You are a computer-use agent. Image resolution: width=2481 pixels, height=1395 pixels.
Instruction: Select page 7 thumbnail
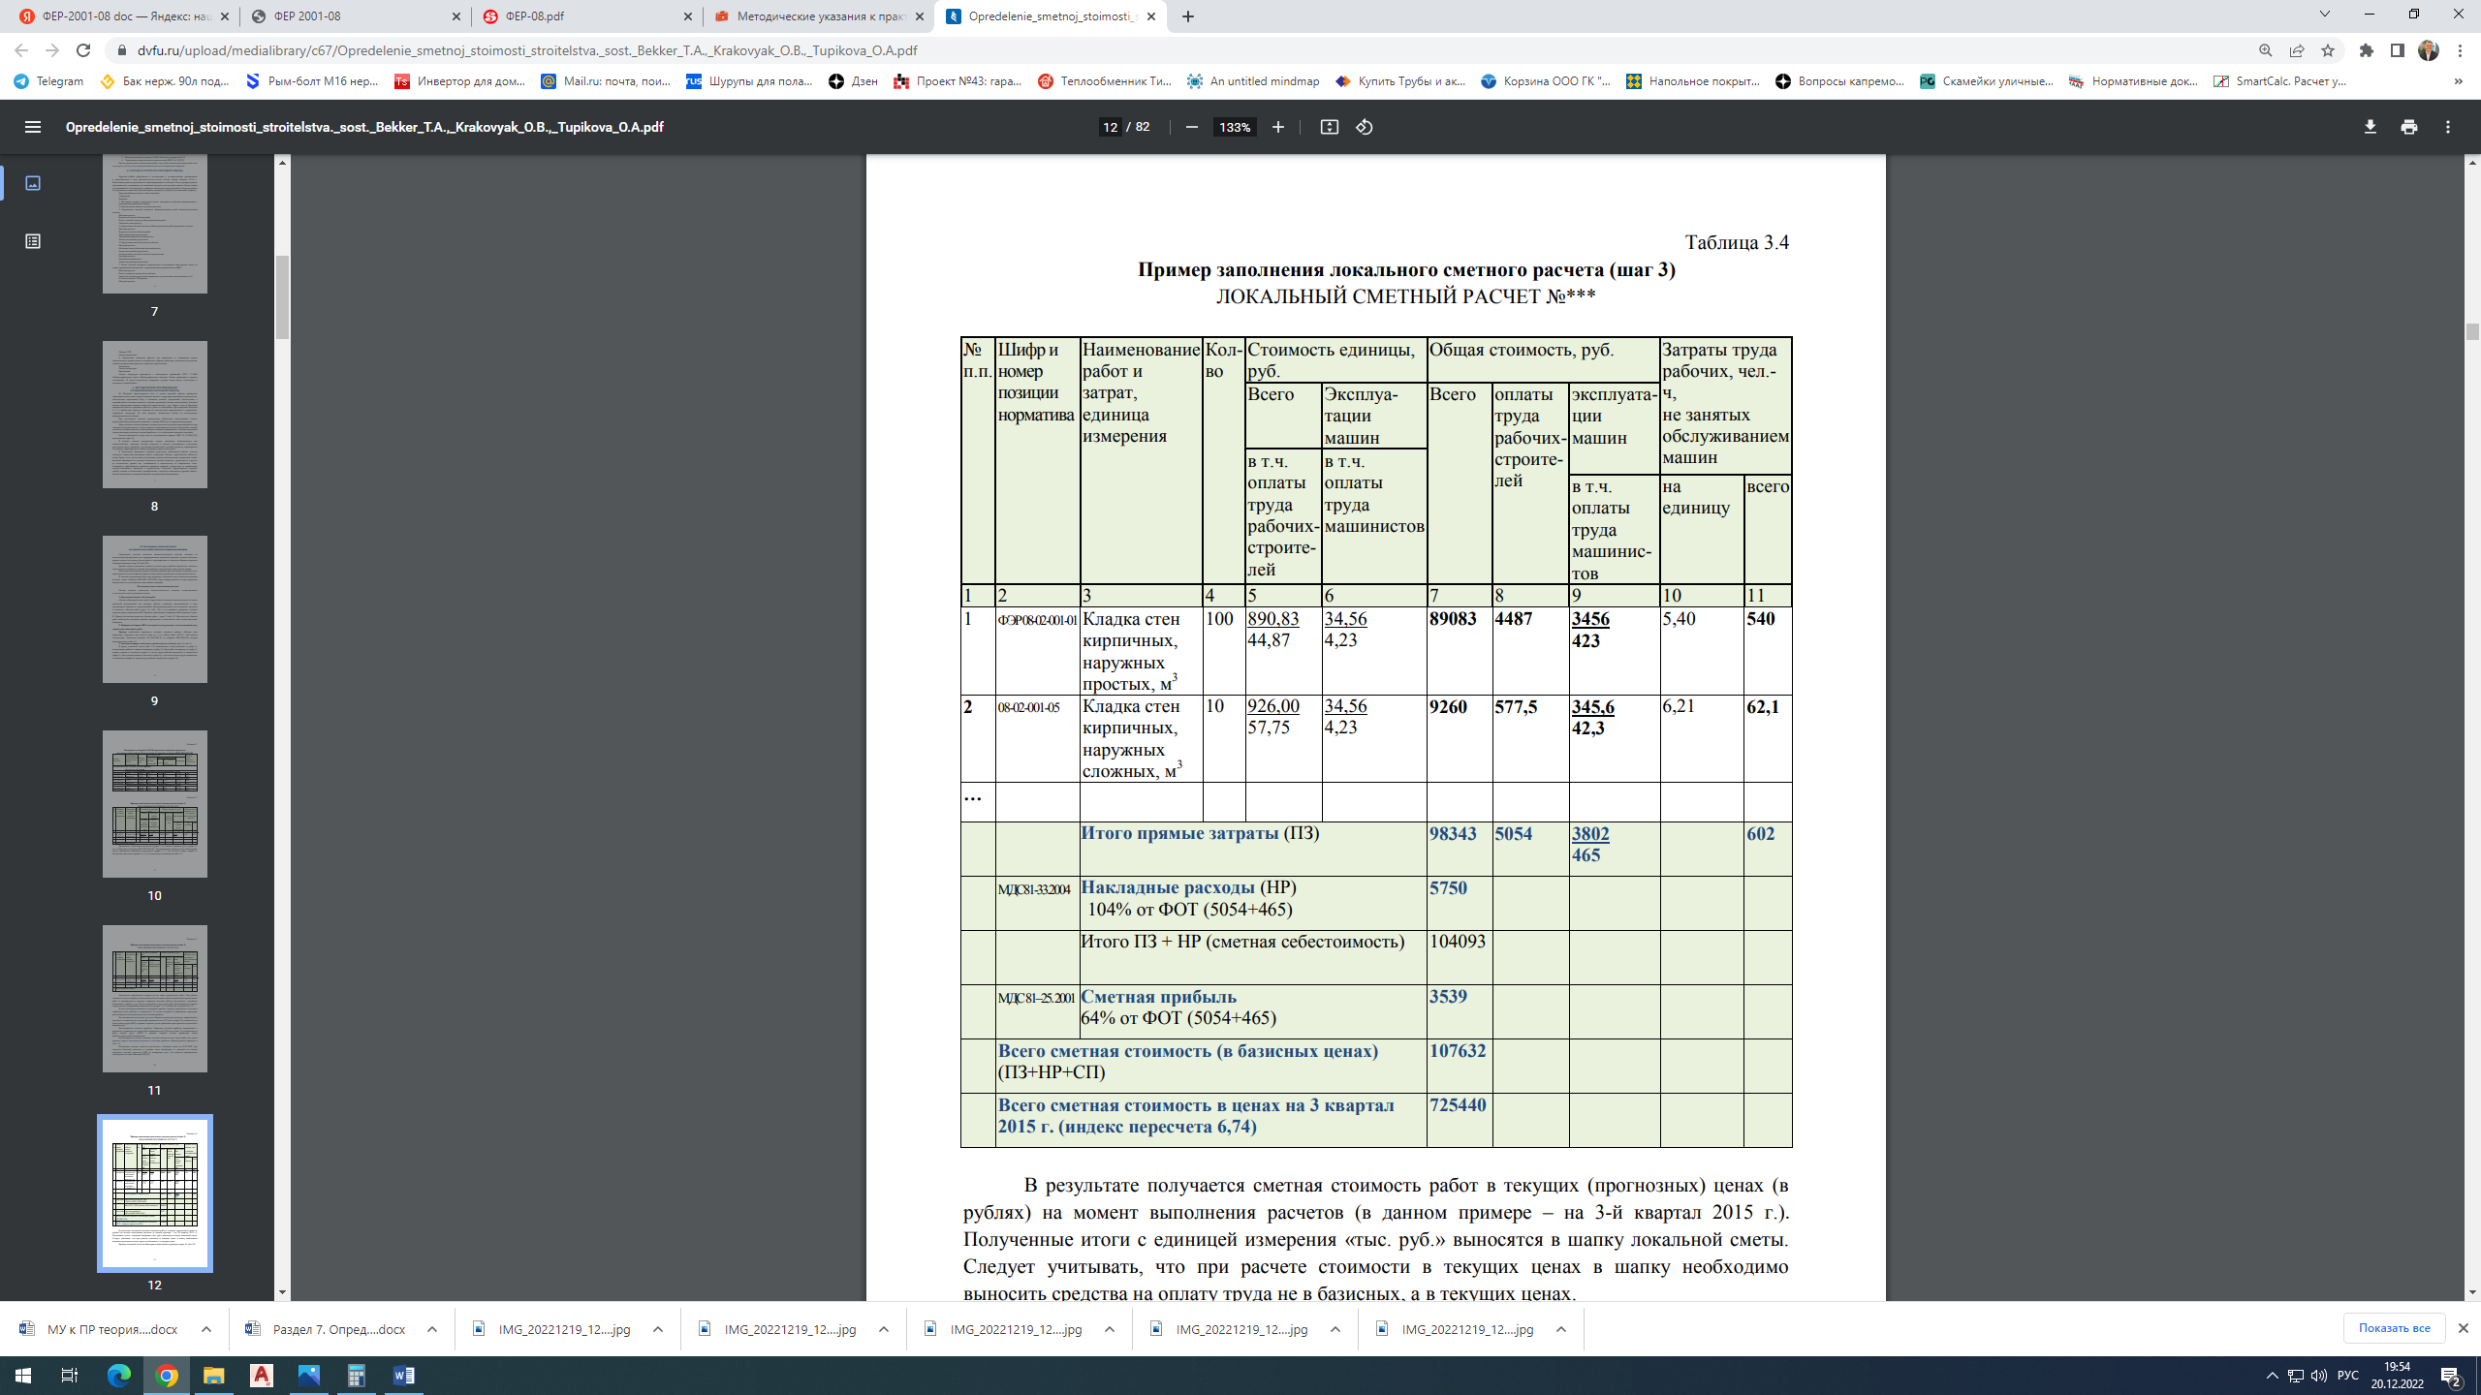[x=154, y=223]
